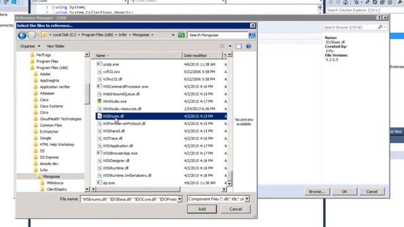Click the Search Mongoose input field
Viewport: 404px width, 227px height.
[x=218, y=35]
